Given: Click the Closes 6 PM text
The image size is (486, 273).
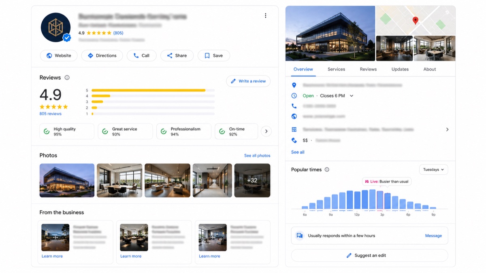Looking at the screenshot, I should tap(332, 96).
